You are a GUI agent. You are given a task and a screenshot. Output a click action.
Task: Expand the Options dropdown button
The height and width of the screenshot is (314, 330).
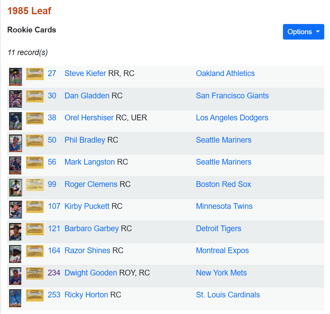pos(303,32)
